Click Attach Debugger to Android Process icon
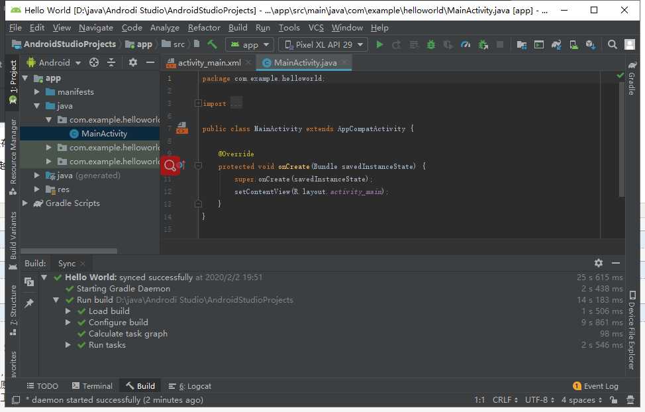The image size is (645, 412). [x=483, y=44]
